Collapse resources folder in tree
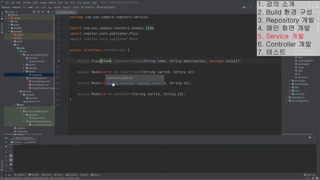 (x=18, y=91)
